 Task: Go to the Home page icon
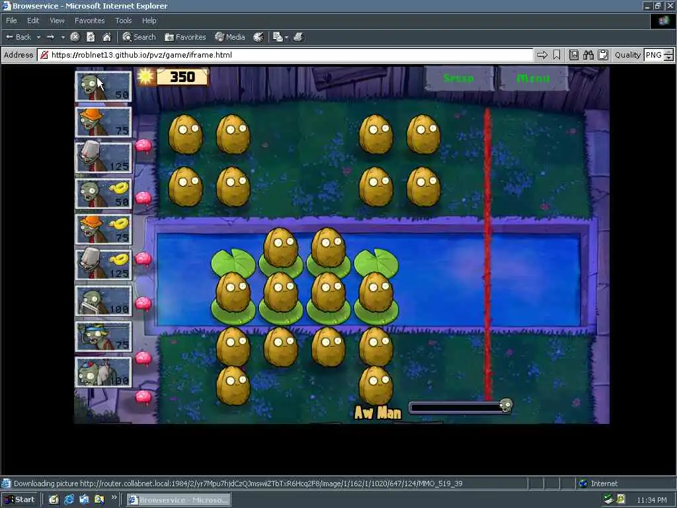pyautogui.click(x=106, y=37)
